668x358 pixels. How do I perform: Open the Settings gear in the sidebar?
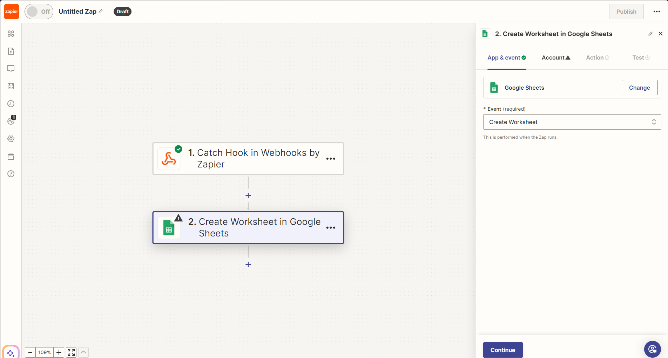(x=11, y=138)
